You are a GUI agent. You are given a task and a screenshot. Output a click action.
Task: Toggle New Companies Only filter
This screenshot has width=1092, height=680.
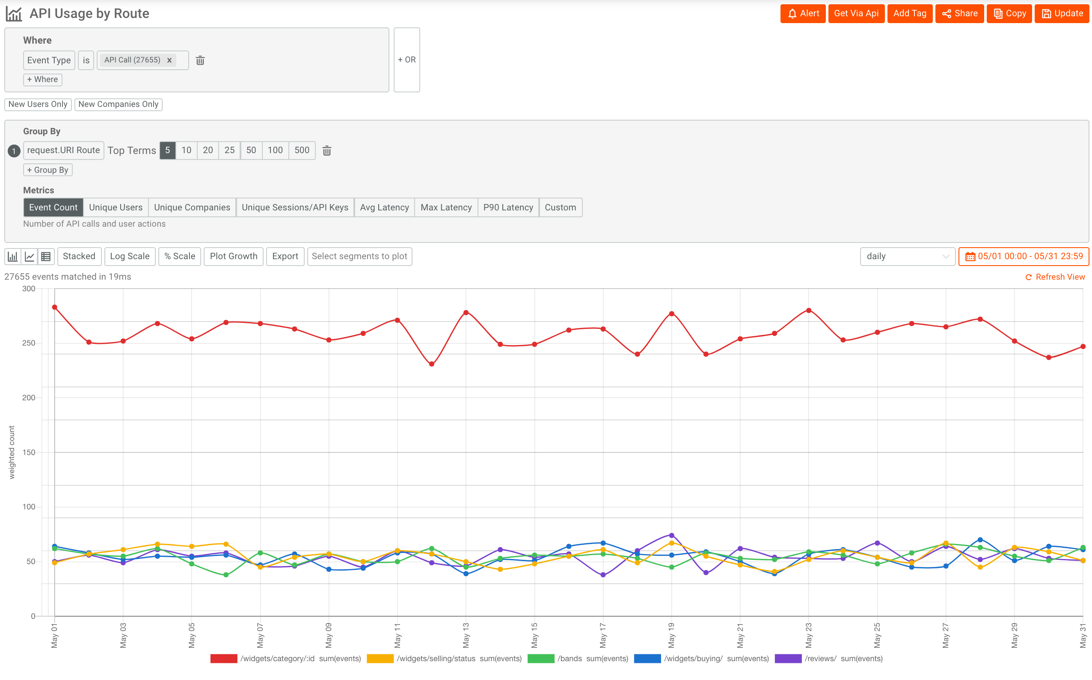click(119, 104)
